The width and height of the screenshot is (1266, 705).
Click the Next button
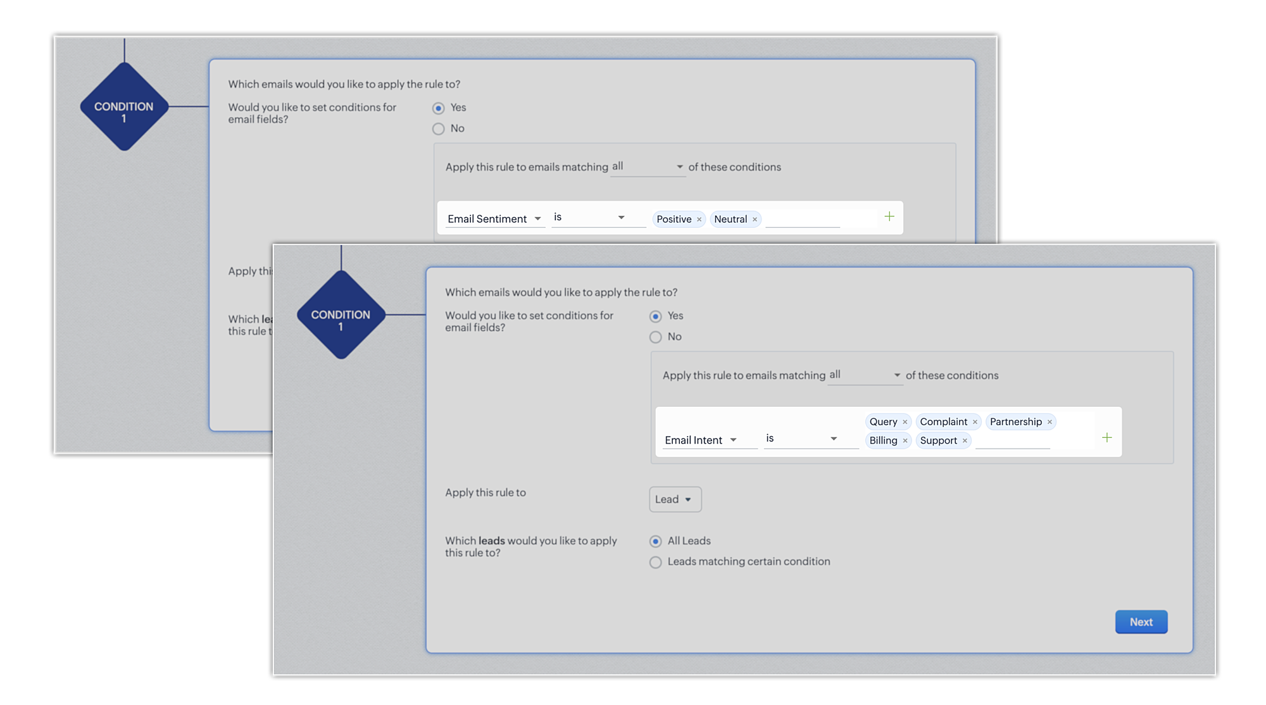pos(1141,622)
